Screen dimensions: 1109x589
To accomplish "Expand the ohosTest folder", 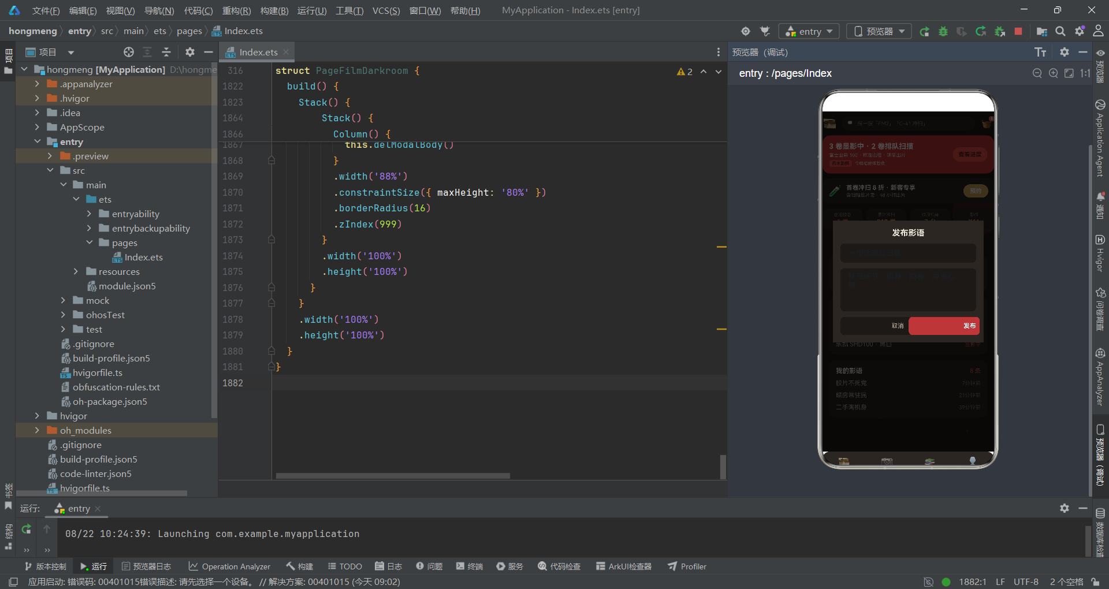I will click(x=64, y=315).
